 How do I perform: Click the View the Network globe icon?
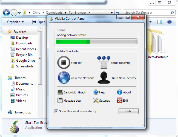[64, 78]
